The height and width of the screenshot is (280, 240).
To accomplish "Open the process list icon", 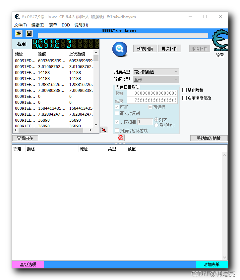I will click(x=19, y=33).
